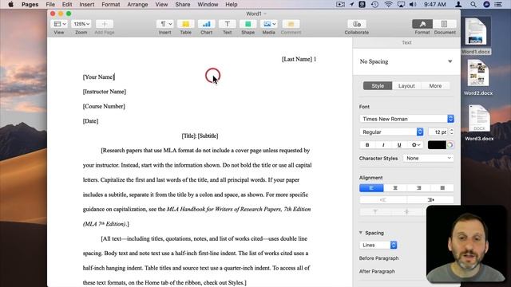Open the Insert menu in menu bar
511x287 pixels.
pos(87,5)
